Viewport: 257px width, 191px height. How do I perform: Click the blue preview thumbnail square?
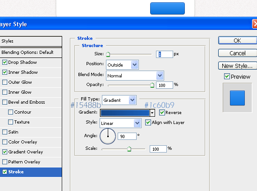pyautogui.click(x=237, y=98)
